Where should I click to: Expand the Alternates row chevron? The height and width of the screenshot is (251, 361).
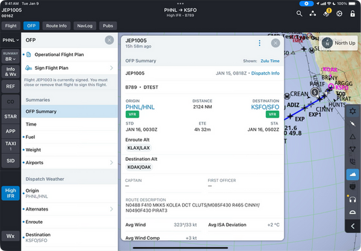[x=111, y=209]
